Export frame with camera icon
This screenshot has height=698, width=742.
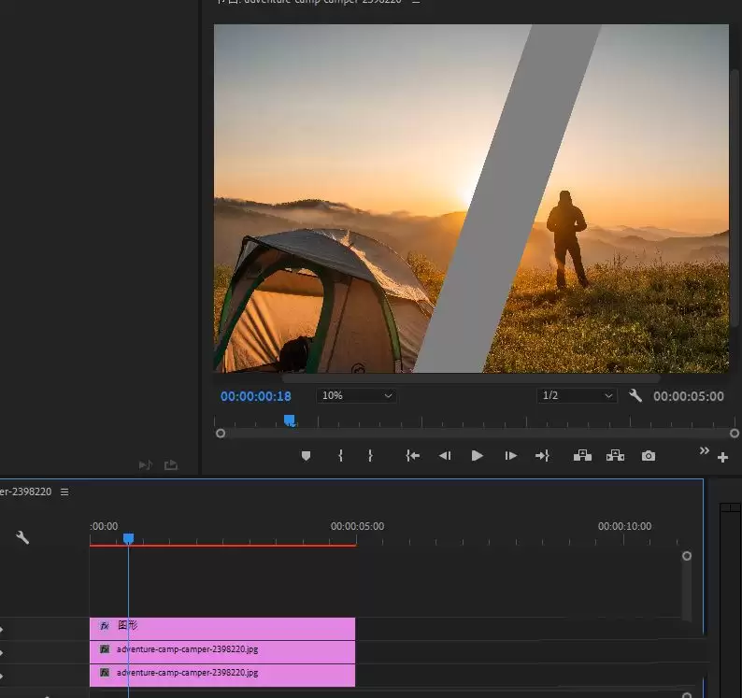point(649,456)
